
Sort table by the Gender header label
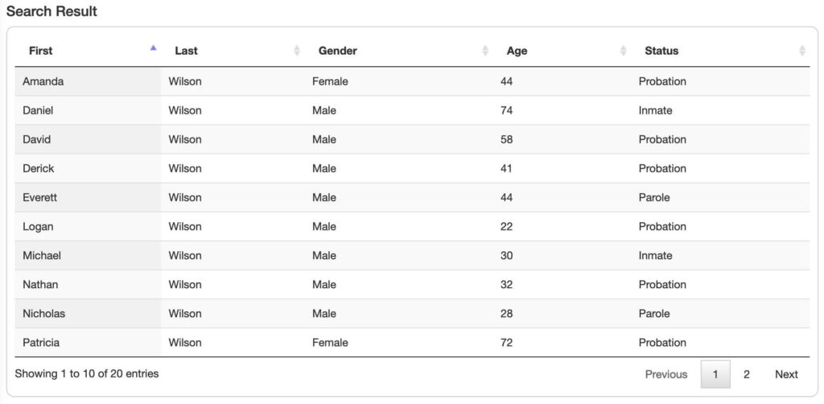pyautogui.click(x=338, y=51)
